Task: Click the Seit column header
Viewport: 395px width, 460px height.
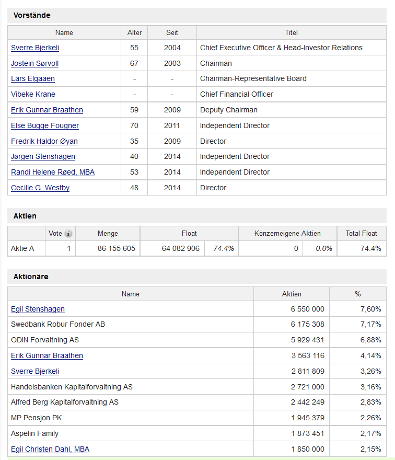Action: coord(172,32)
